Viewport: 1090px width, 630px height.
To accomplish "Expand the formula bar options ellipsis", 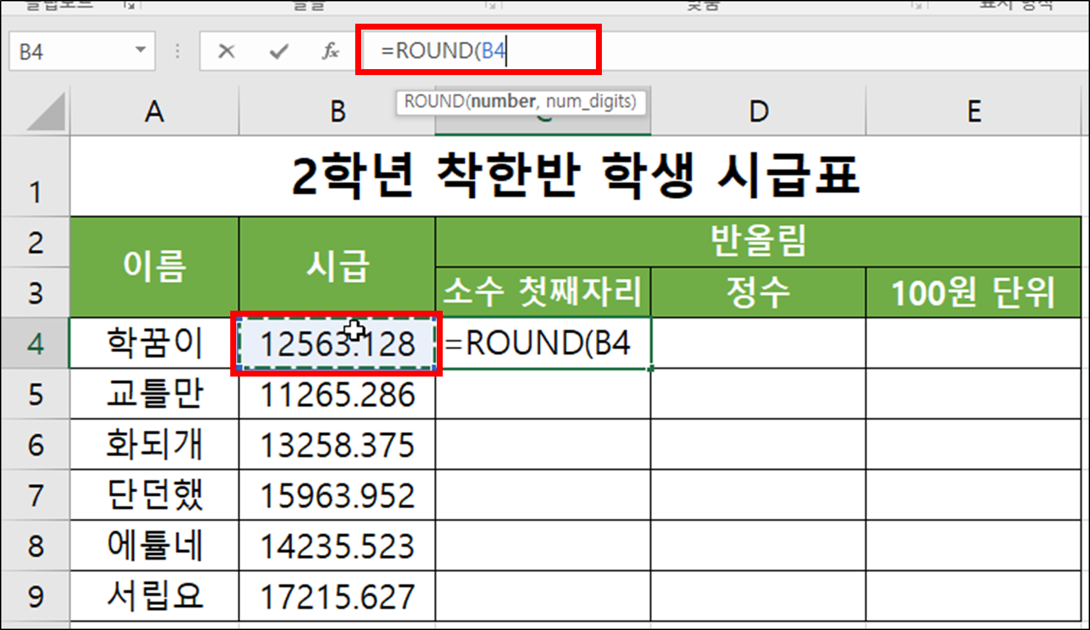I will 176,50.
